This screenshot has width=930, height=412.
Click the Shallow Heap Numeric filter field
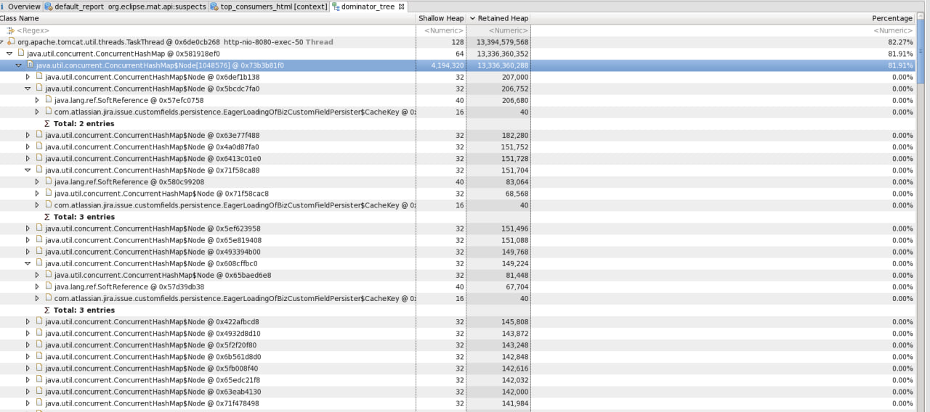pyautogui.click(x=441, y=30)
